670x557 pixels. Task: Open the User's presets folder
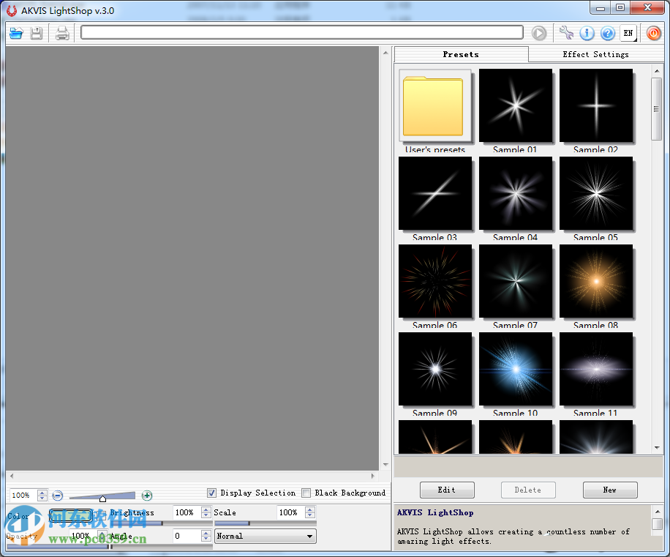click(434, 106)
